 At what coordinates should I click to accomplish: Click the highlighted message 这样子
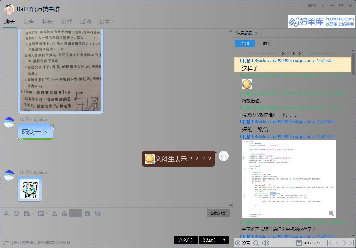pos(293,65)
